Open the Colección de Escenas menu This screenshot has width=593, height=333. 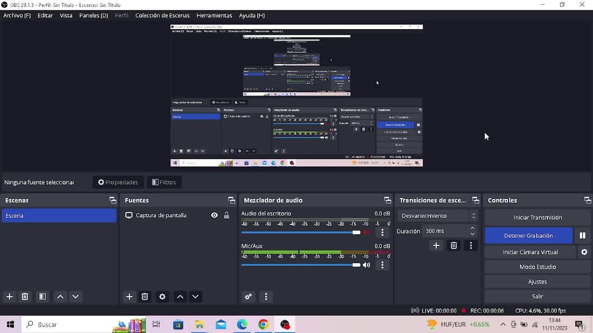[x=162, y=15]
